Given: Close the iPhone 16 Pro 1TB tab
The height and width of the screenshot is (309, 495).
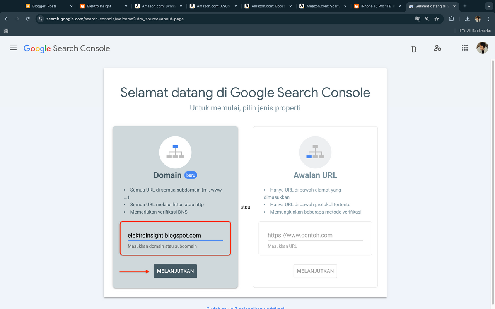Looking at the screenshot, I should tap(400, 6).
